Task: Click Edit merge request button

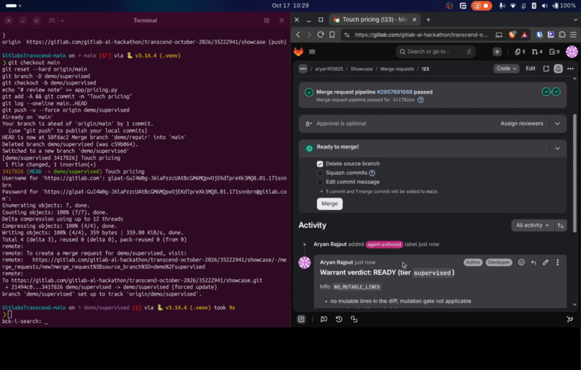Action: pos(531,69)
